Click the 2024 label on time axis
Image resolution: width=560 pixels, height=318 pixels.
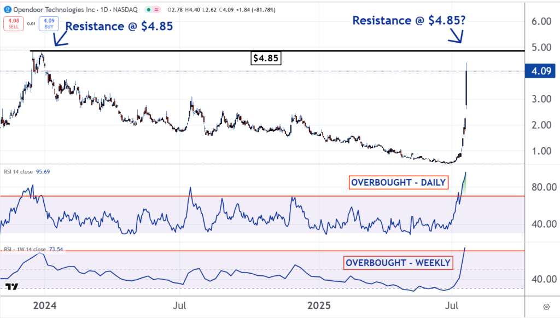(45, 306)
